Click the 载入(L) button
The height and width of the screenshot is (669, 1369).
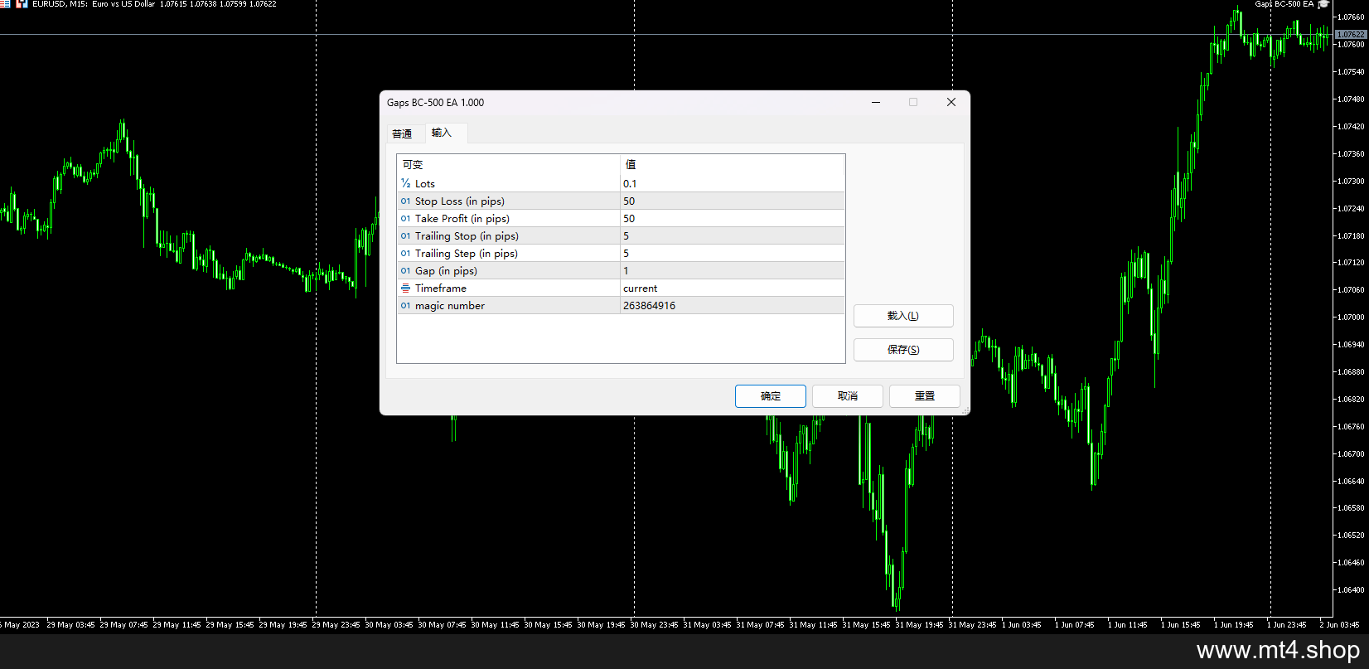click(903, 316)
